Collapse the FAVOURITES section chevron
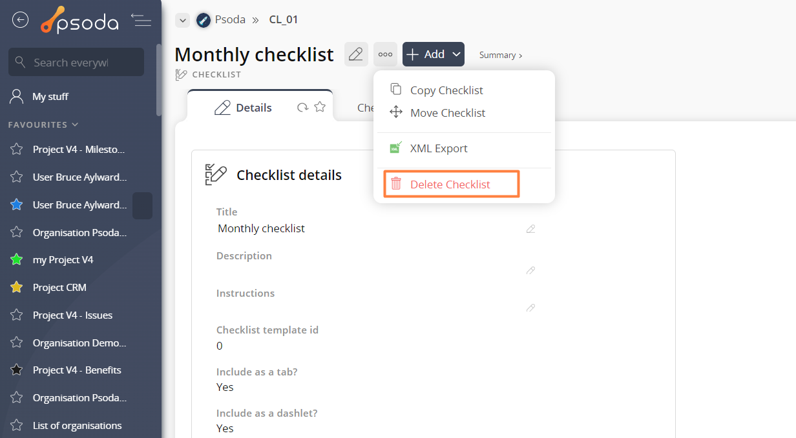Screen dimensions: 796x438 click(75, 124)
